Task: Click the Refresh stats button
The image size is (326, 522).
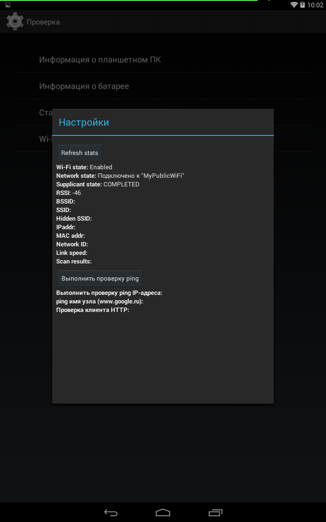Action: click(79, 153)
